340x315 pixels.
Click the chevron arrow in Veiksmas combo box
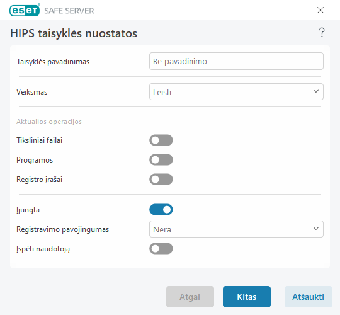316,91
